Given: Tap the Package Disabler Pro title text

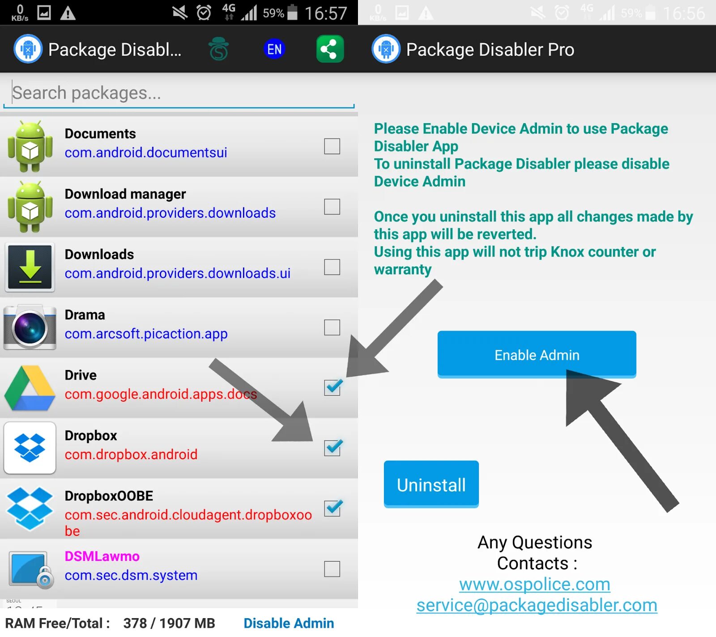Looking at the screenshot, I should point(490,49).
